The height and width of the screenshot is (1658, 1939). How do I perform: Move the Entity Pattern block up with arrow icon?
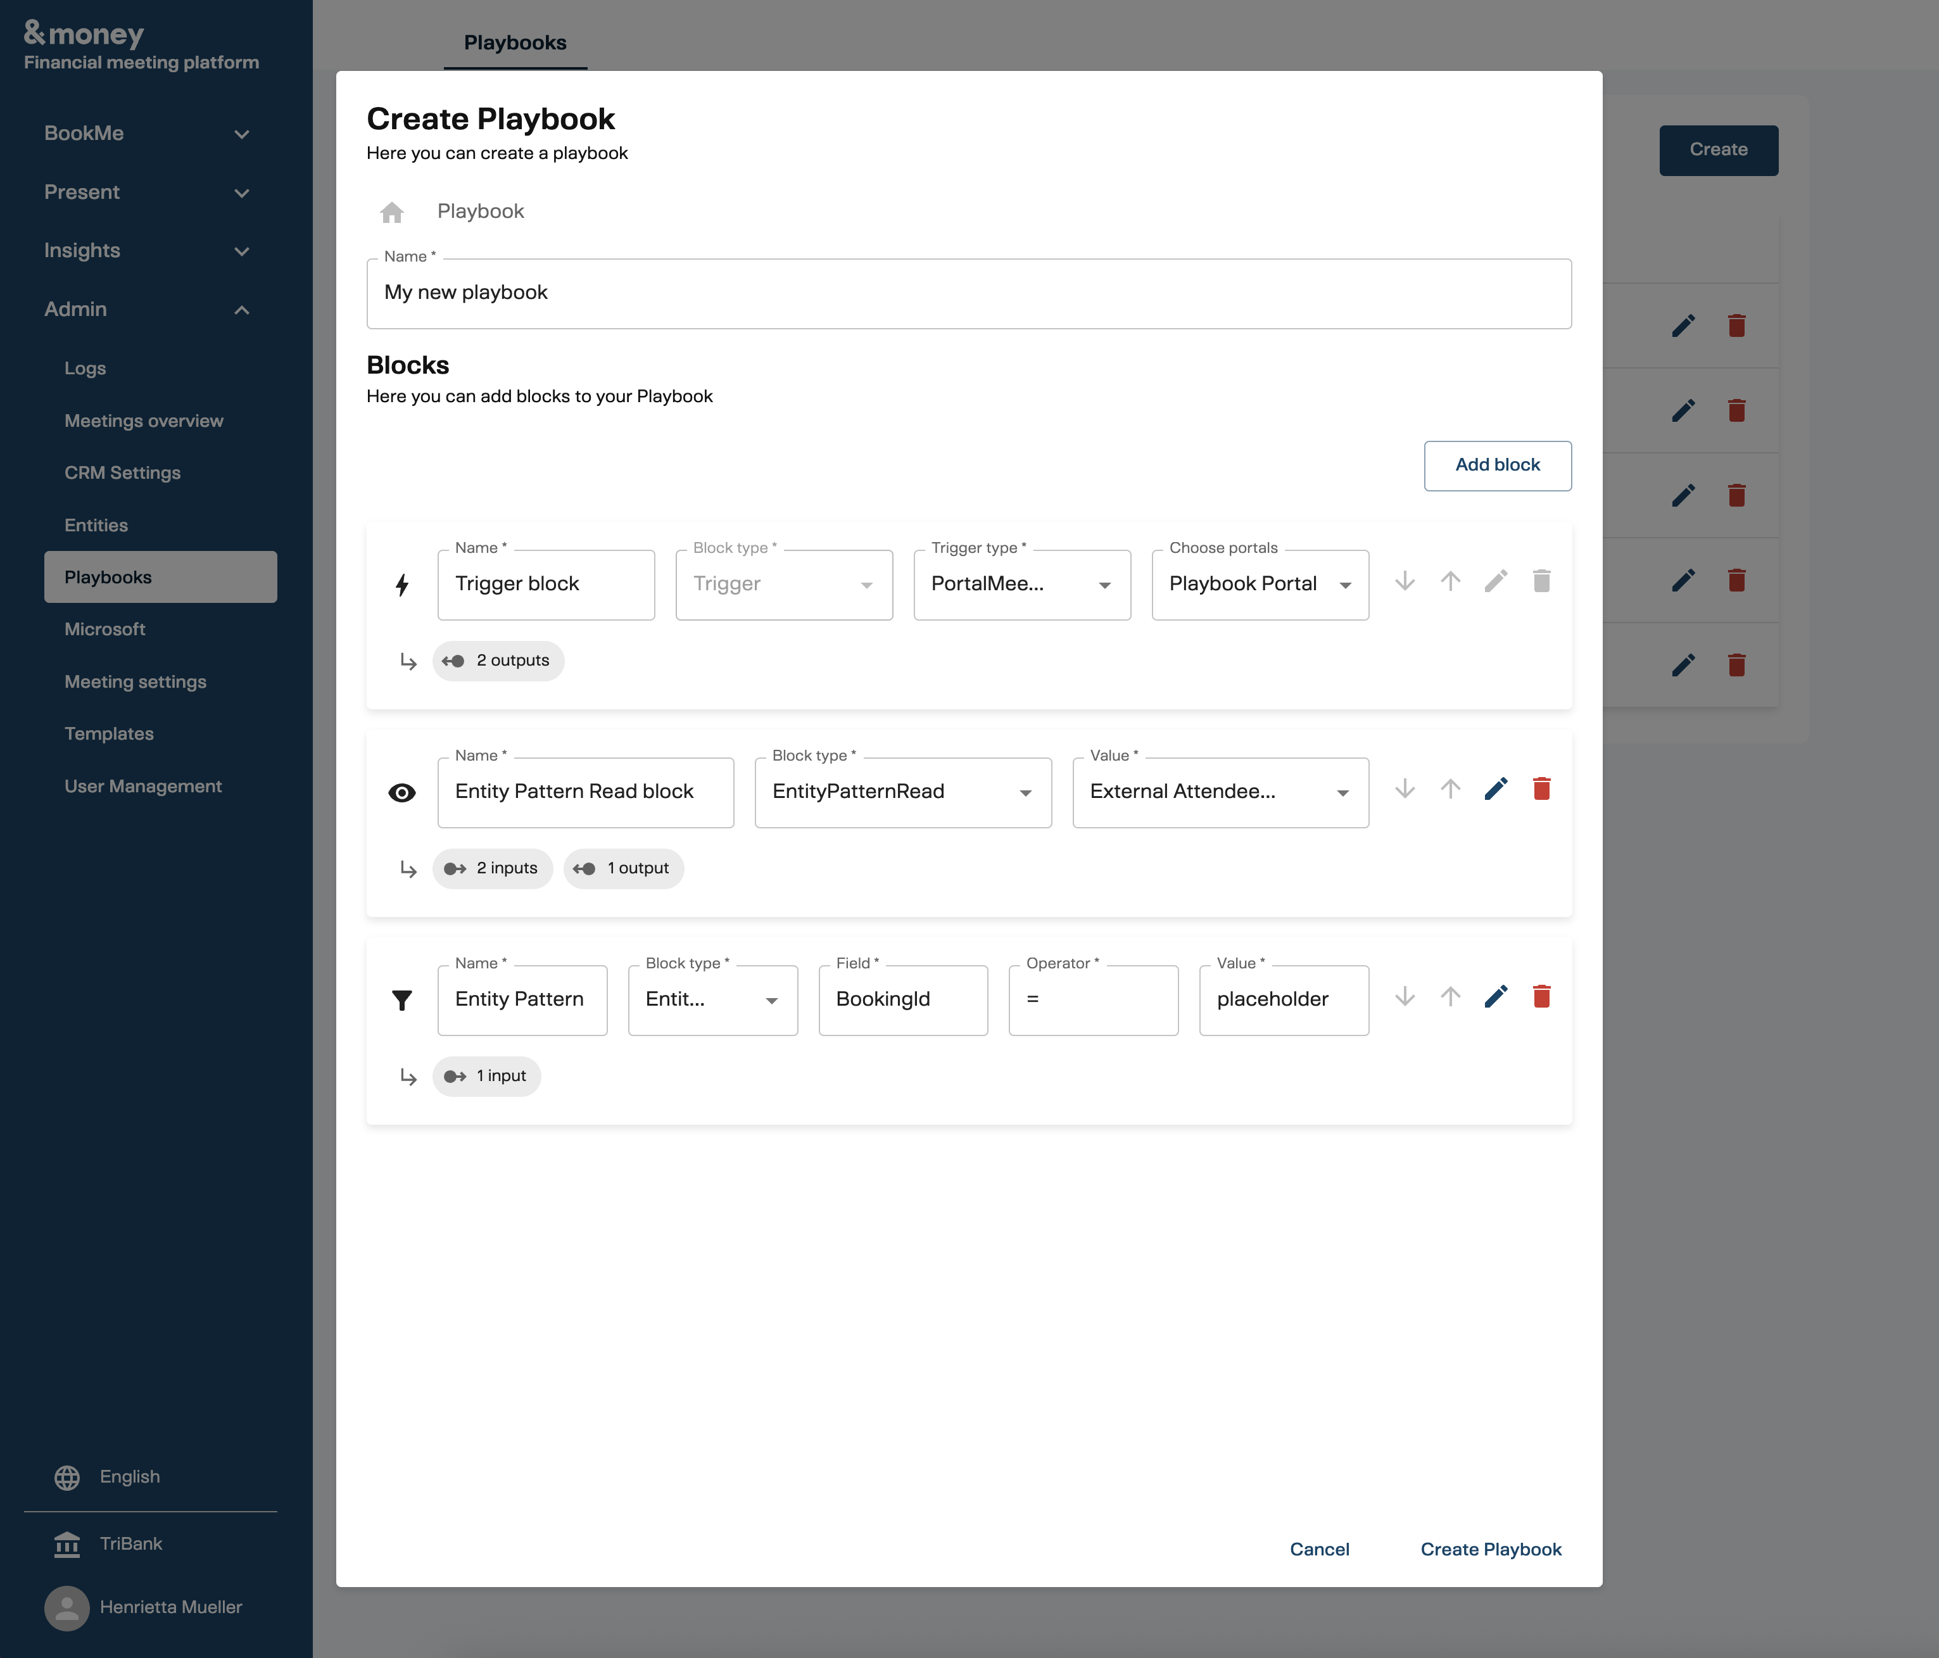(x=1450, y=996)
